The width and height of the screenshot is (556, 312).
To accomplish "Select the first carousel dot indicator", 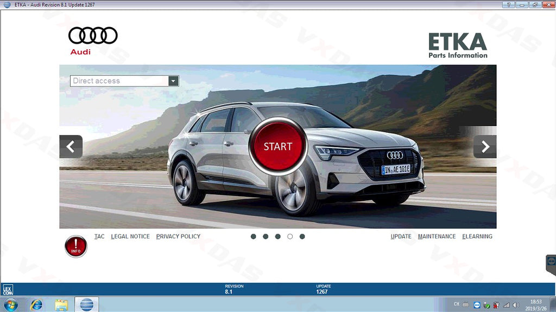I will point(254,237).
